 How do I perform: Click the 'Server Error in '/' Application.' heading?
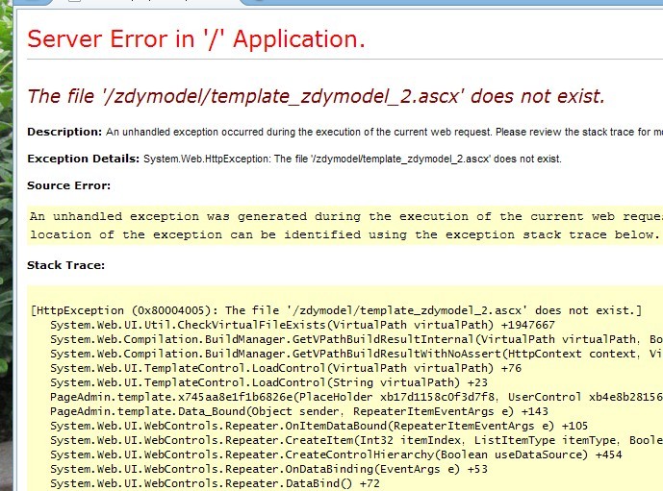click(196, 39)
